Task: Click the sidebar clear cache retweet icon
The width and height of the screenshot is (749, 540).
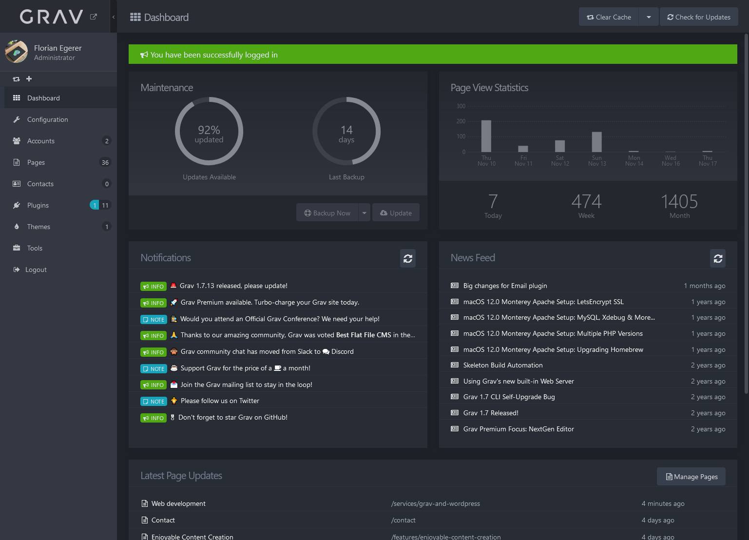Action: [x=16, y=79]
